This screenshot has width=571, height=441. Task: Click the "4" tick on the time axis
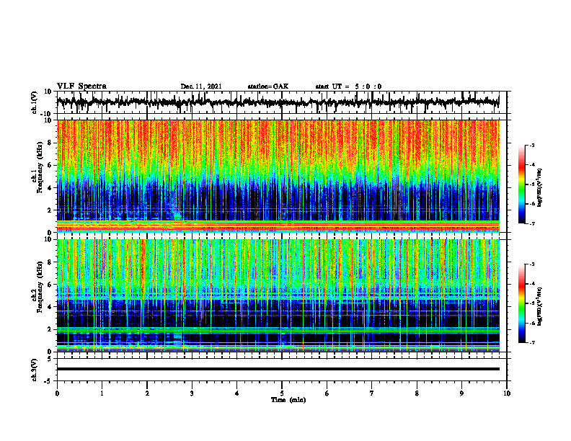(237, 393)
